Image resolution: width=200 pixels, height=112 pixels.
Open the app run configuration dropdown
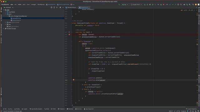pos(125,4)
